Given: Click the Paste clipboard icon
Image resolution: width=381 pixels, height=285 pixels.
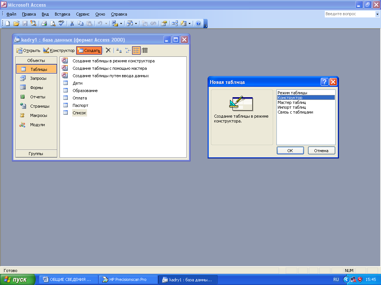Looking at the screenshot, I should [89, 23].
